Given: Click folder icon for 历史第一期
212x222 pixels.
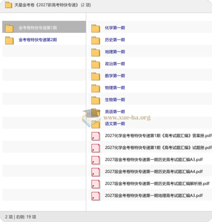Looking at the screenshot, I should (x=96, y=40).
